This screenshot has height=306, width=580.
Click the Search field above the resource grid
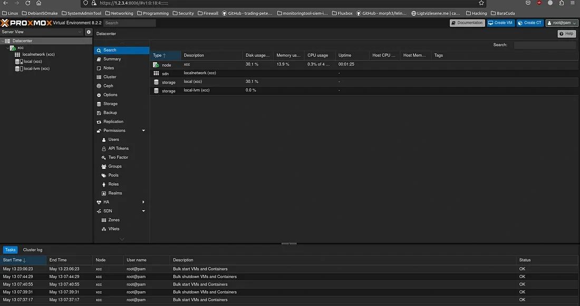click(545, 45)
